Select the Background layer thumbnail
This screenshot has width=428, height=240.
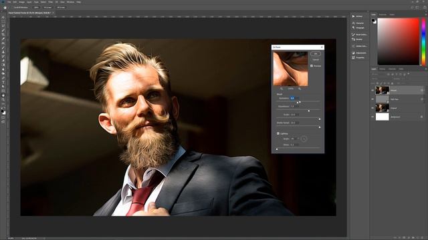tap(382, 117)
